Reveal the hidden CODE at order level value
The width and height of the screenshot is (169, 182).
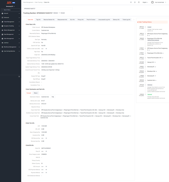[x=46, y=49]
